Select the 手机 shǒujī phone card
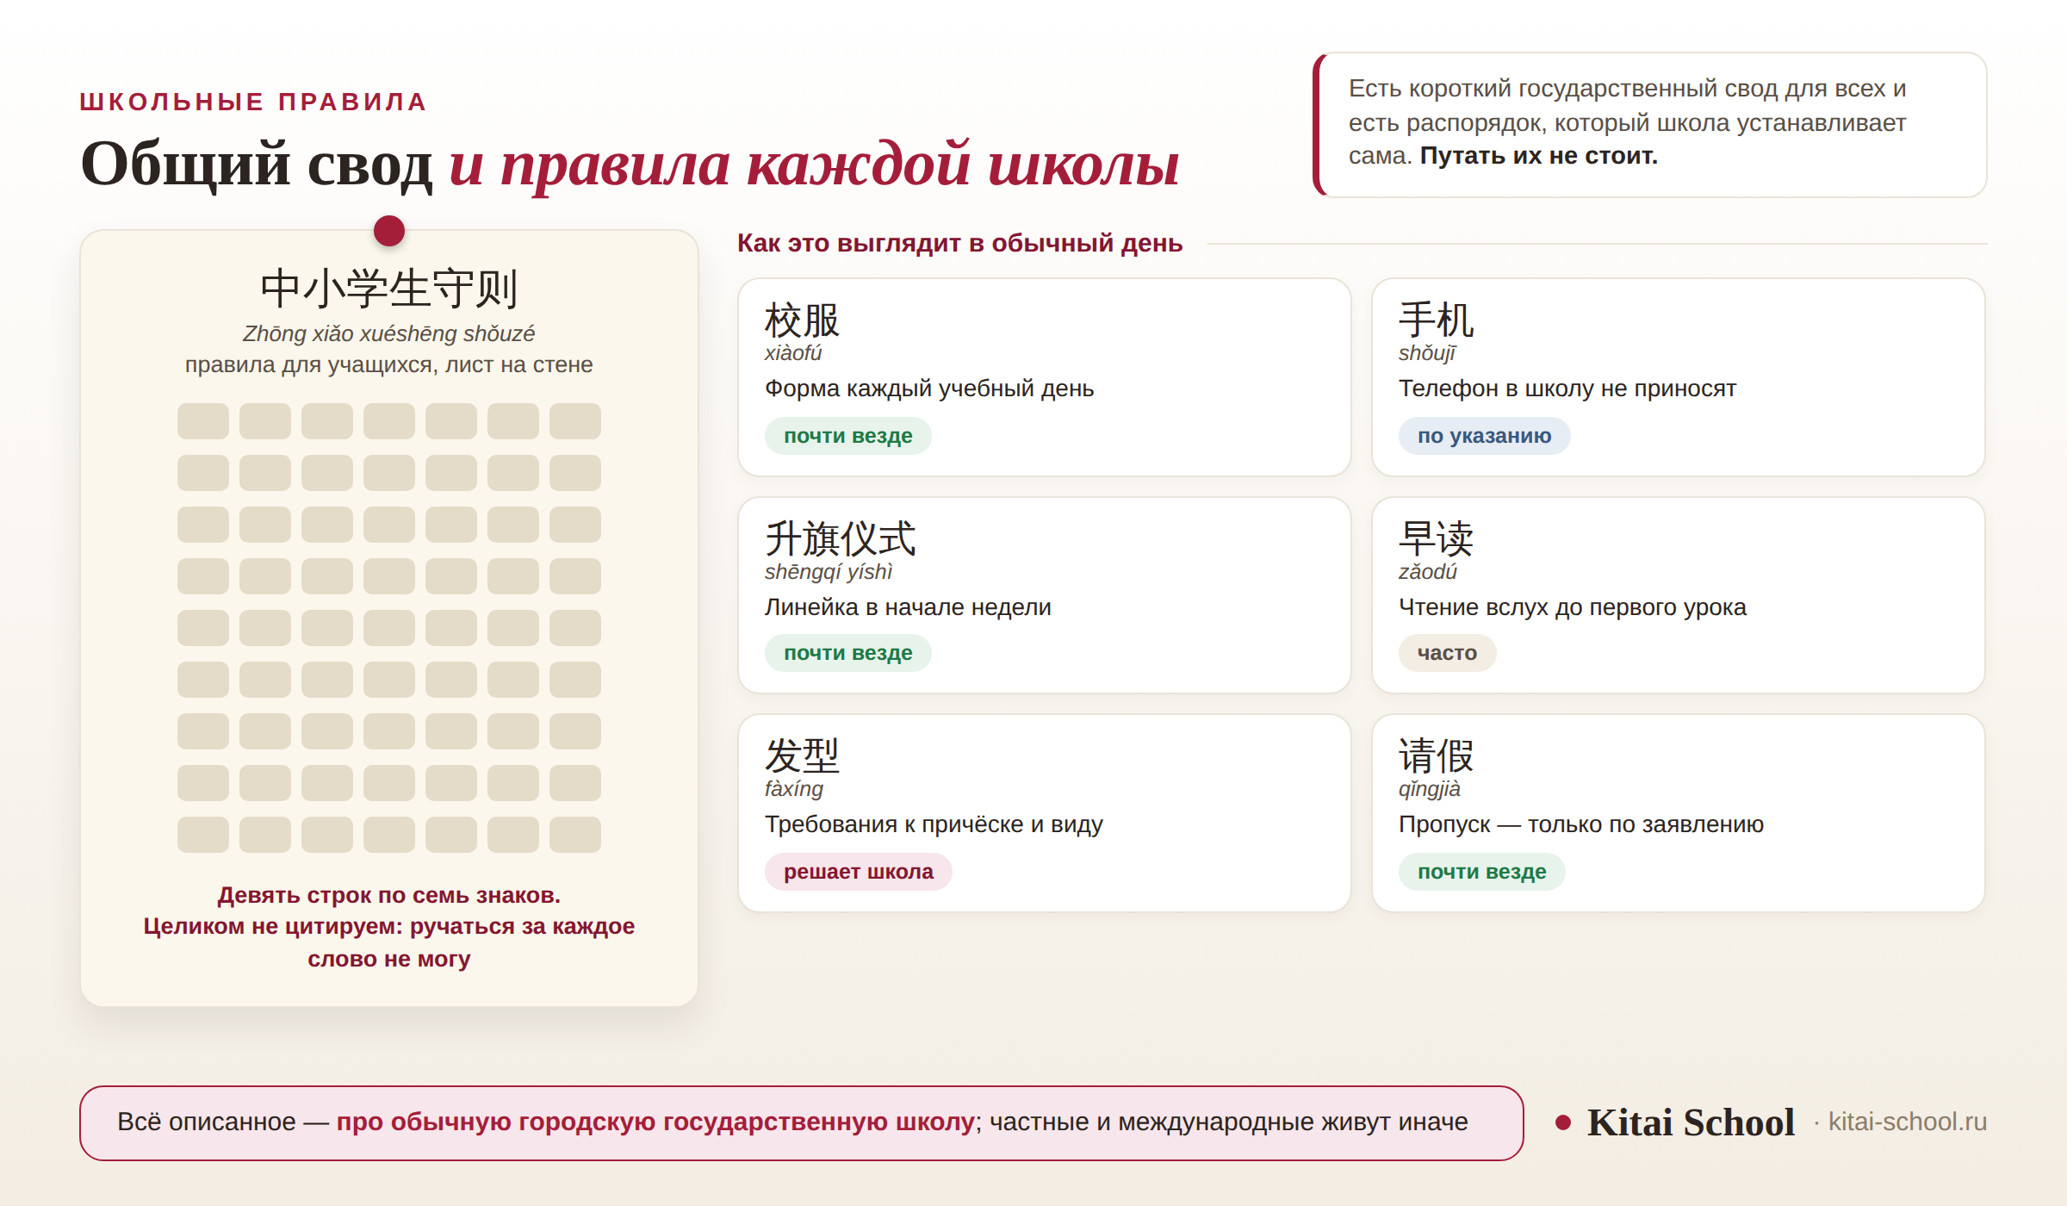 pyautogui.click(x=1679, y=377)
